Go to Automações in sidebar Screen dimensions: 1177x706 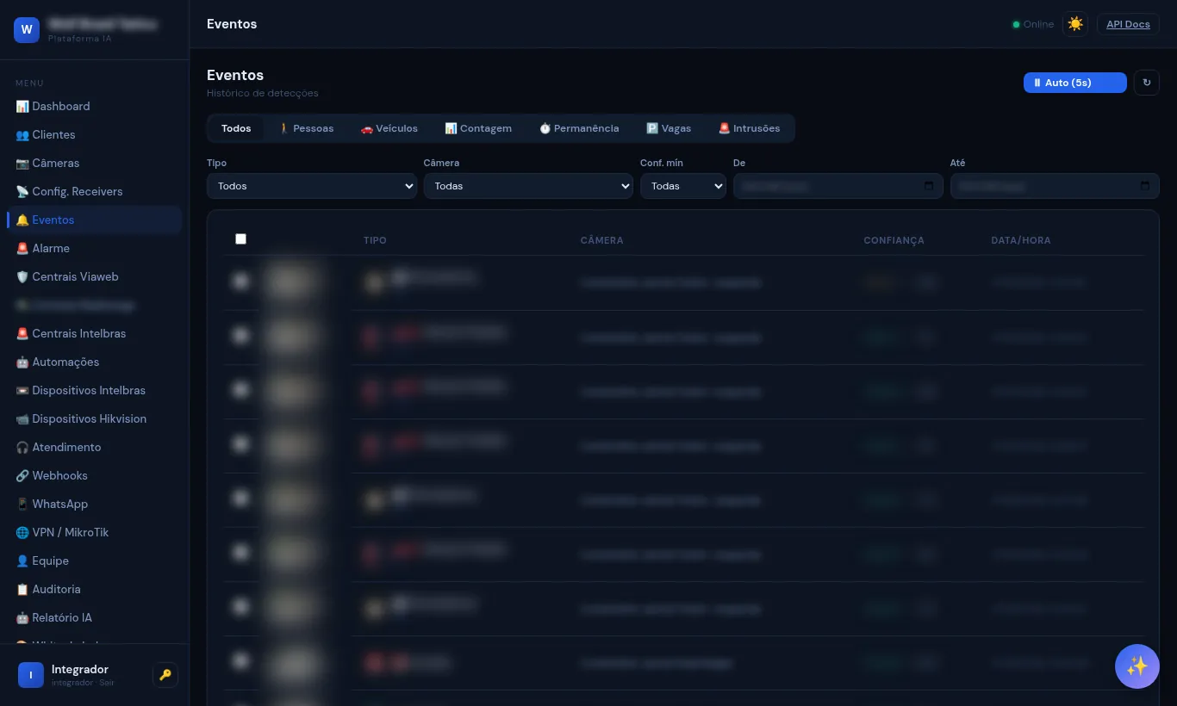pos(95,362)
